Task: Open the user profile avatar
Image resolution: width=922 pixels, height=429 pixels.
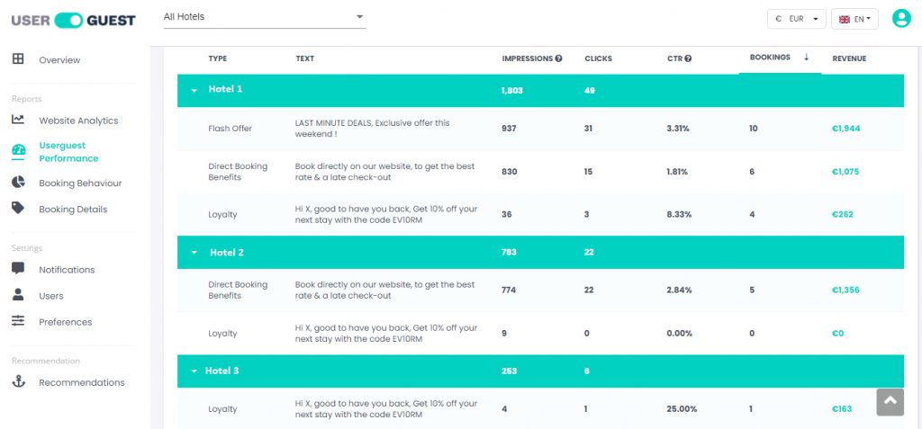Action: click(x=900, y=18)
